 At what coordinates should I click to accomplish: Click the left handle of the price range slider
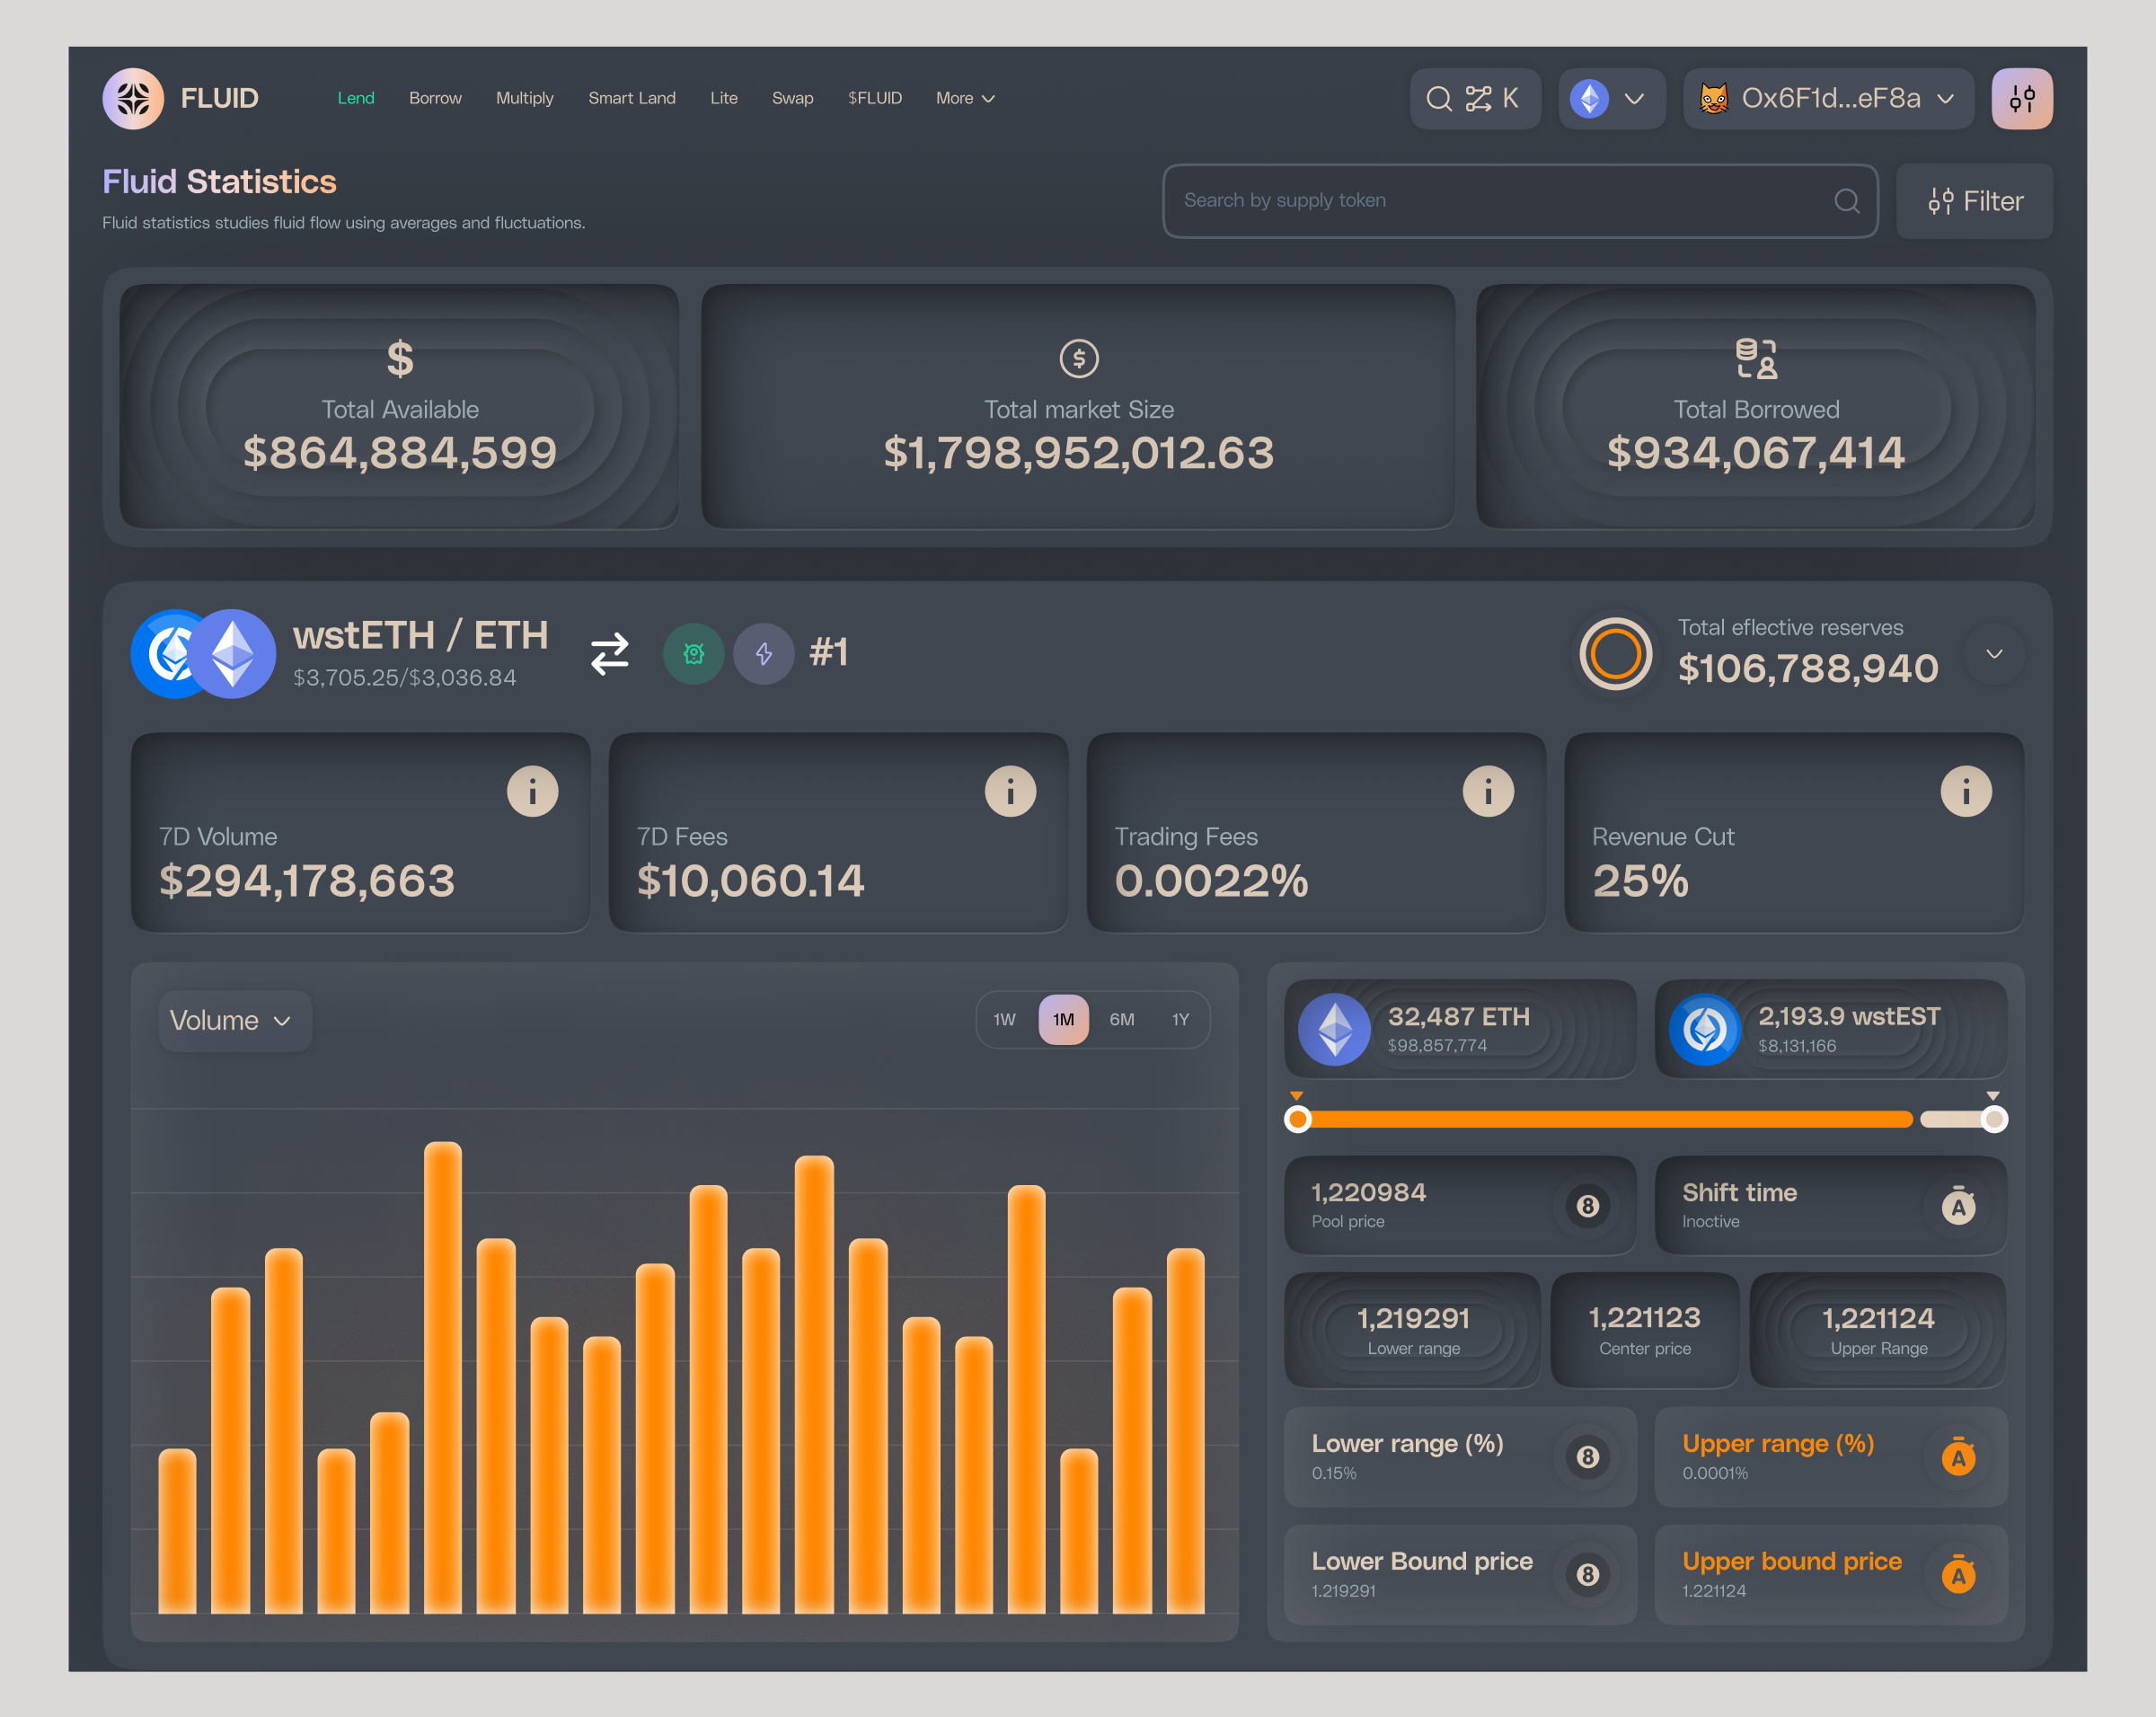[1297, 1119]
